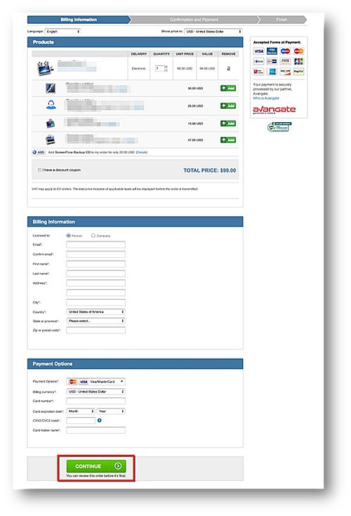Screen dimensions: 351x516
Task: Click the remove product trash icon
Action: pos(229,69)
